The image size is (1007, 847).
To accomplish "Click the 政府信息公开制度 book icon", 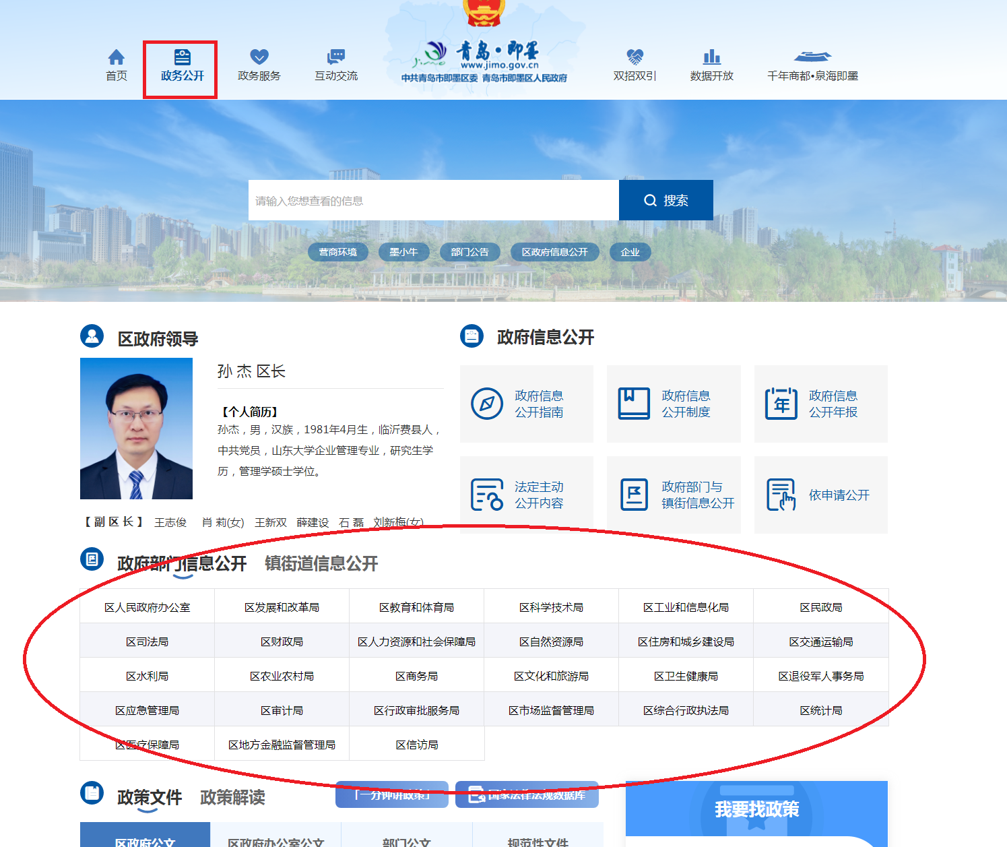I will pyautogui.click(x=634, y=404).
